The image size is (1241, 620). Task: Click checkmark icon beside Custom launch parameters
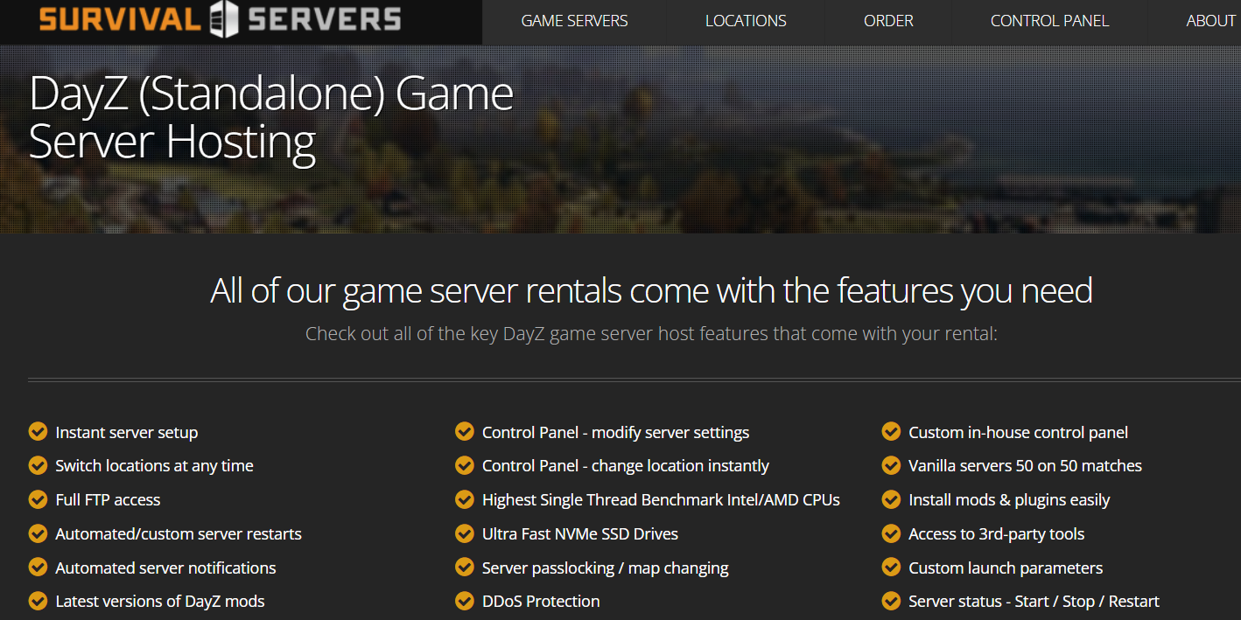tap(891, 568)
